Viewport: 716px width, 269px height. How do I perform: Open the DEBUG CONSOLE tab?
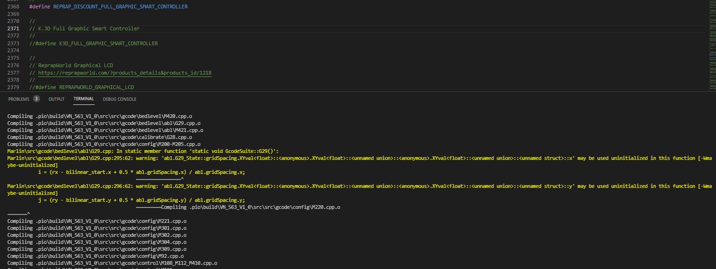tap(120, 99)
